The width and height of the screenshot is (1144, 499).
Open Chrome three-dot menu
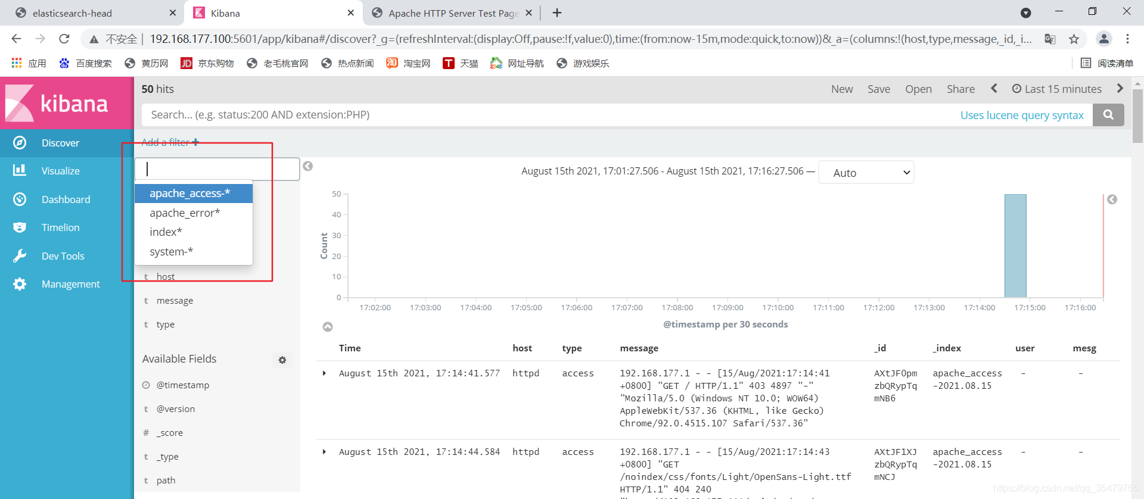(x=1127, y=39)
